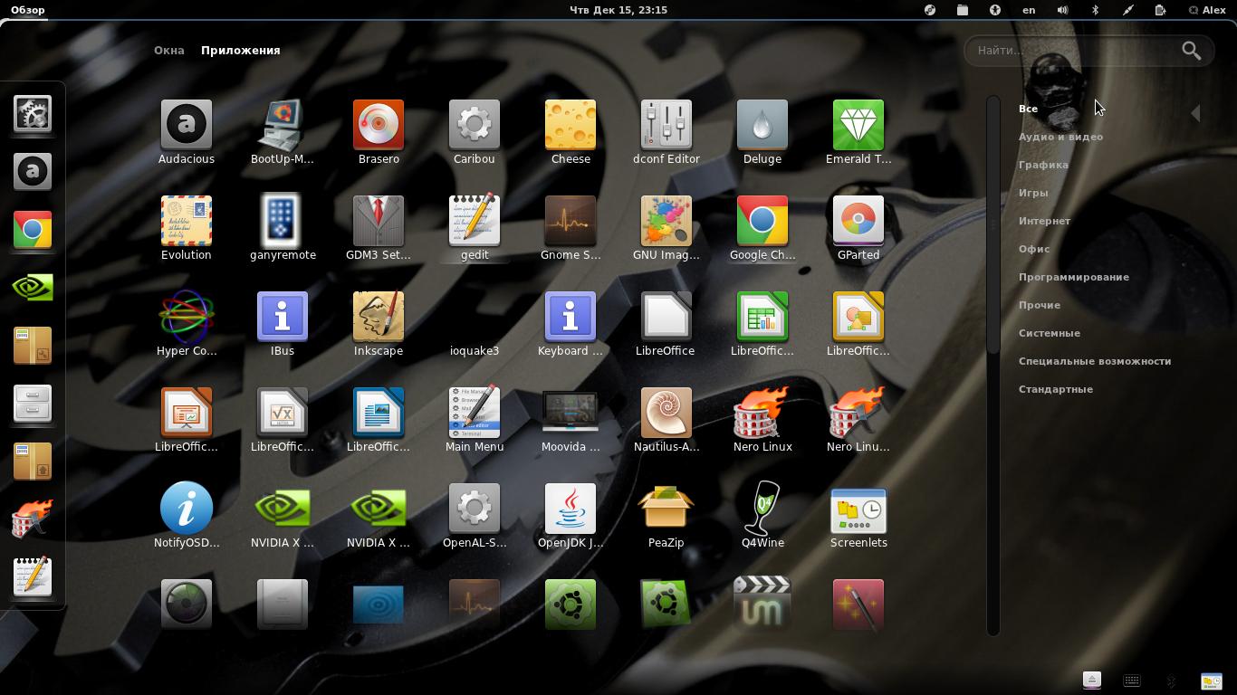Open the Hyper Co... application
Image resolution: width=1237 pixels, height=695 pixels.
coord(187,324)
